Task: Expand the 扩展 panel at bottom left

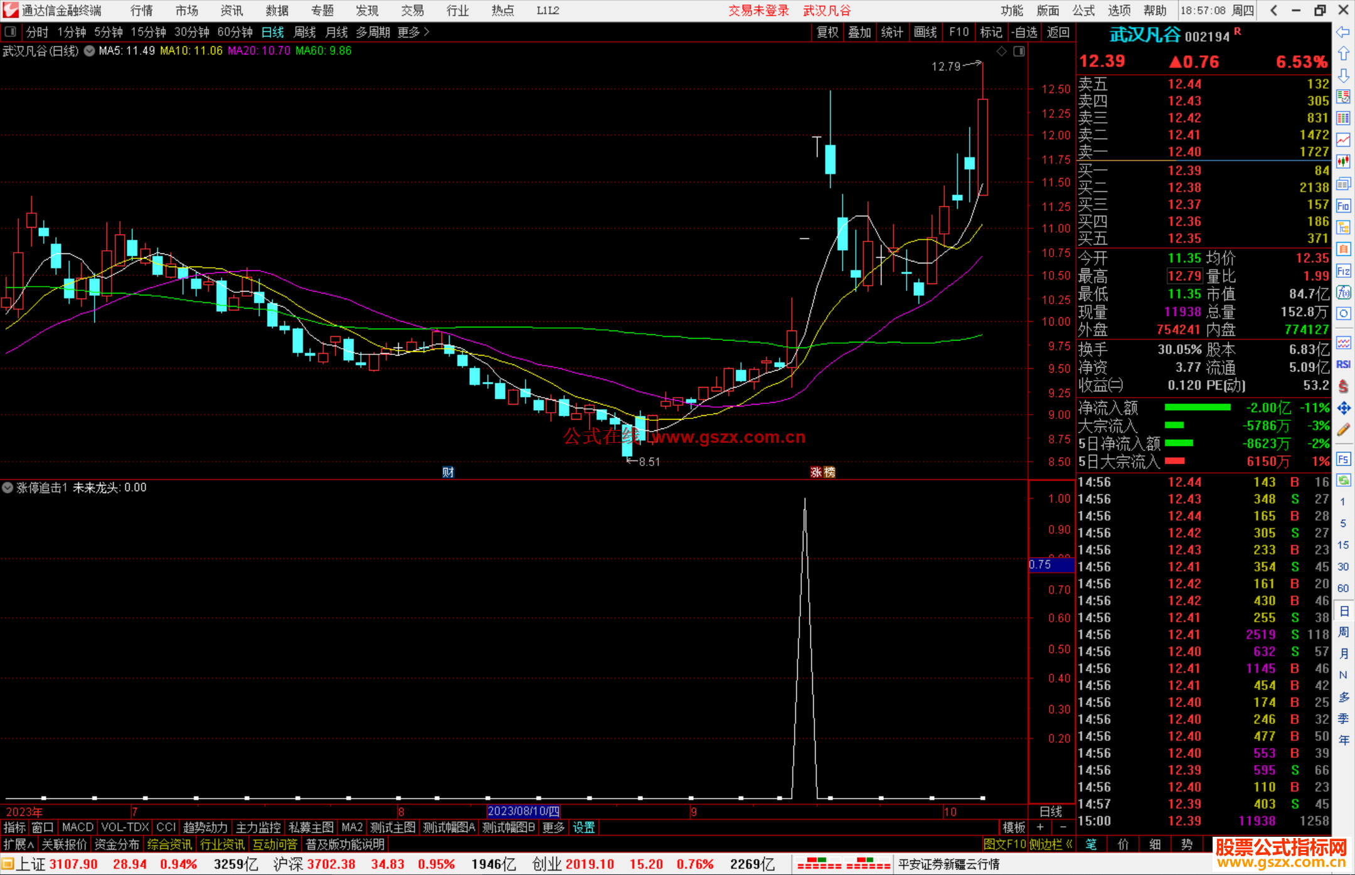Action: [x=18, y=844]
